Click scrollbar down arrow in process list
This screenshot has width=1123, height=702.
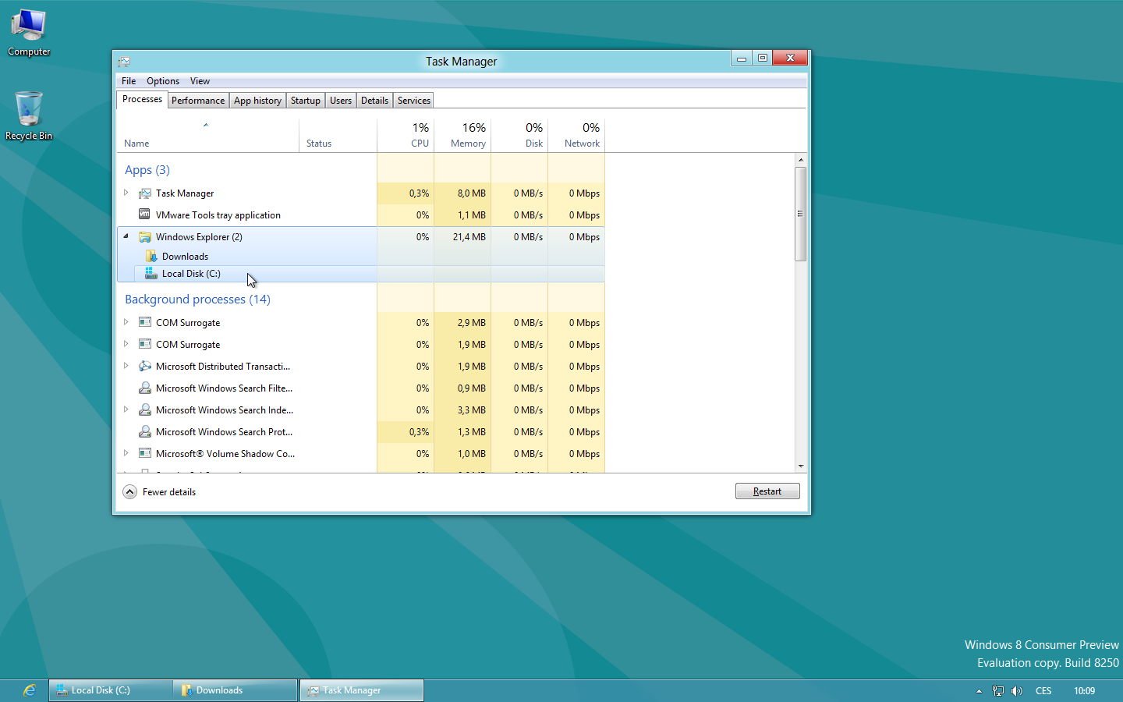[800, 466]
